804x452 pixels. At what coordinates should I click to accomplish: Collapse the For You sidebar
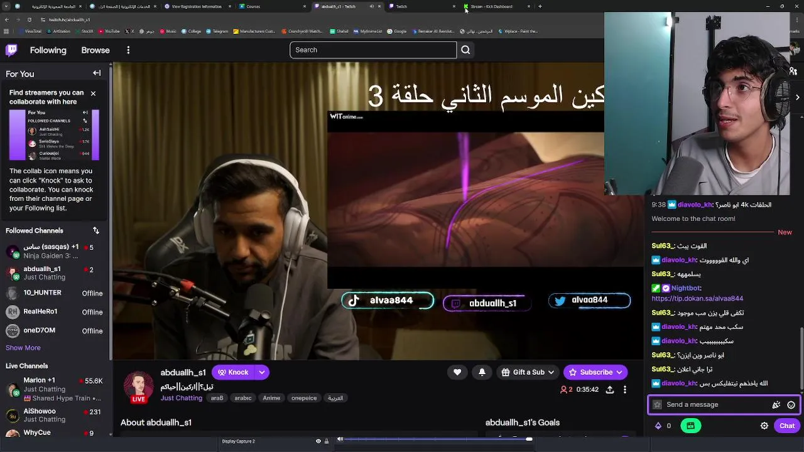97,73
